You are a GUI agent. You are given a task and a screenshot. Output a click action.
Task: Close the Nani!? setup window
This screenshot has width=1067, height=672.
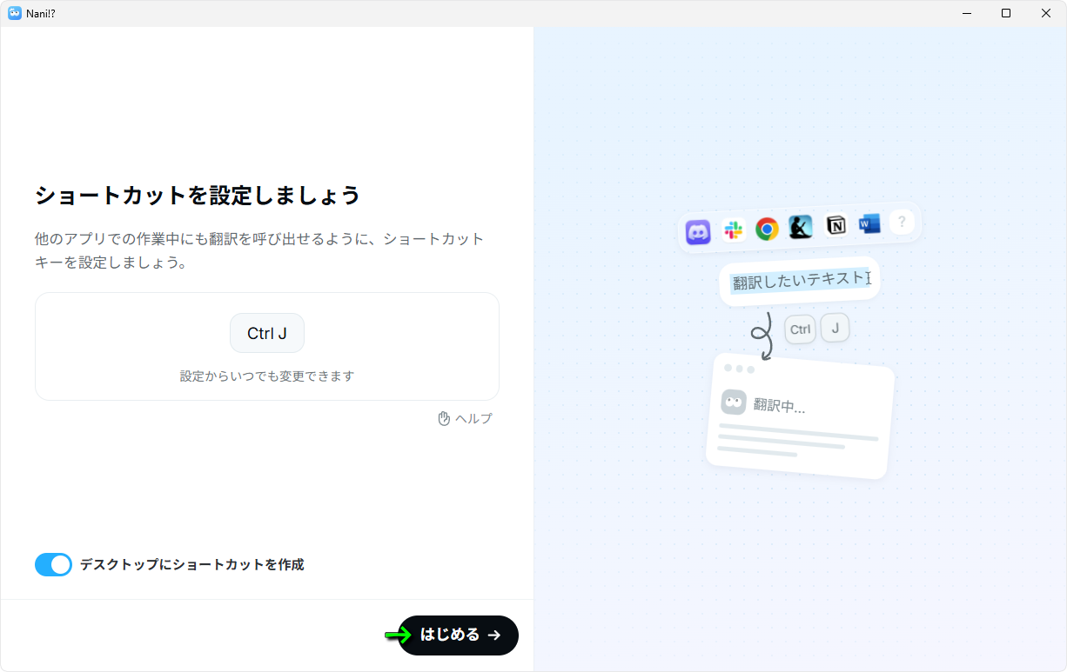(1046, 13)
